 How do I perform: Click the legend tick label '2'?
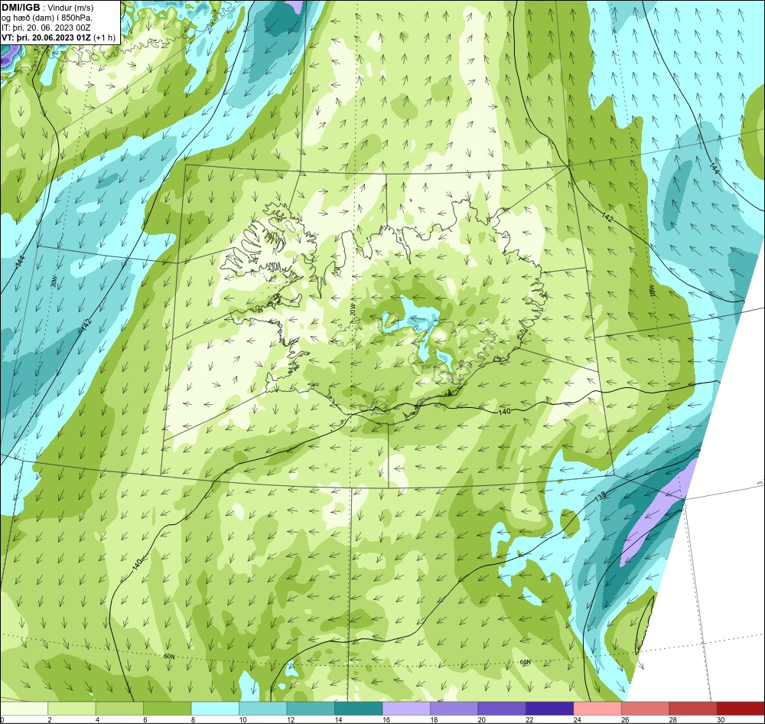[x=50, y=719]
